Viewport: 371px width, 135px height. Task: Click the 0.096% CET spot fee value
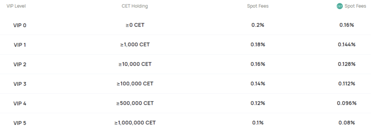[x=347, y=103]
